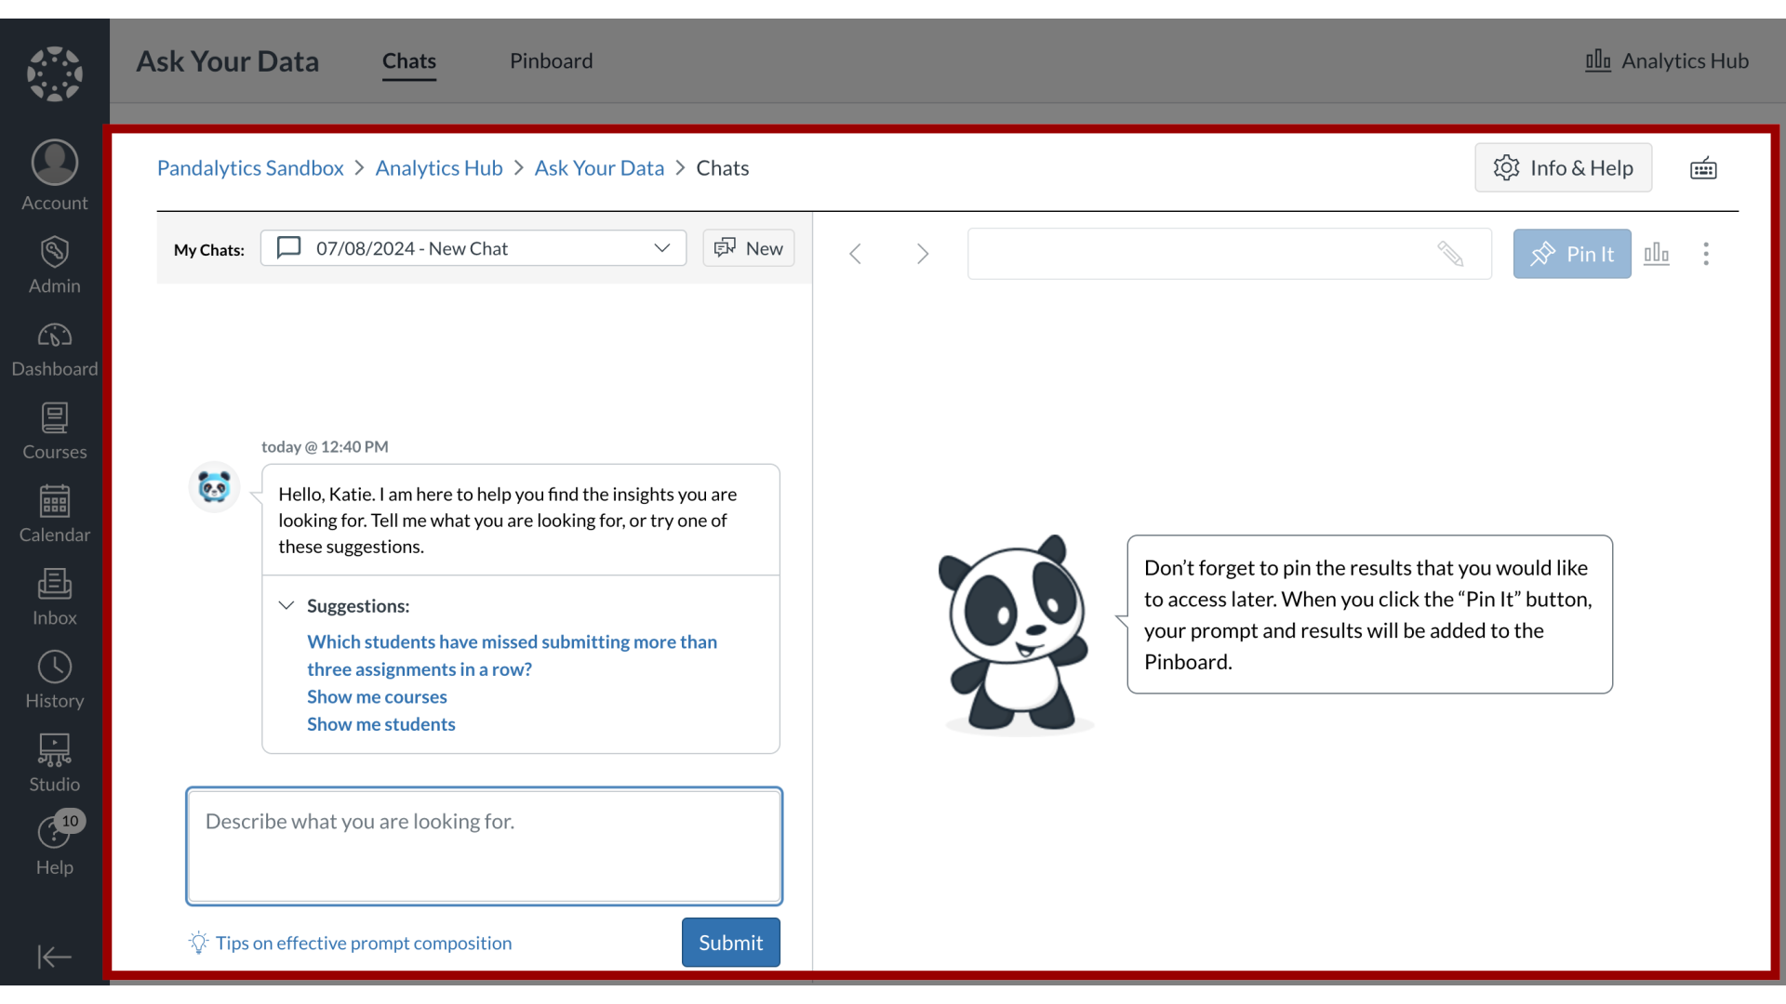Click the Analytics Hub icon in sidebar
This screenshot has height=1004, width=1786.
1597,60
